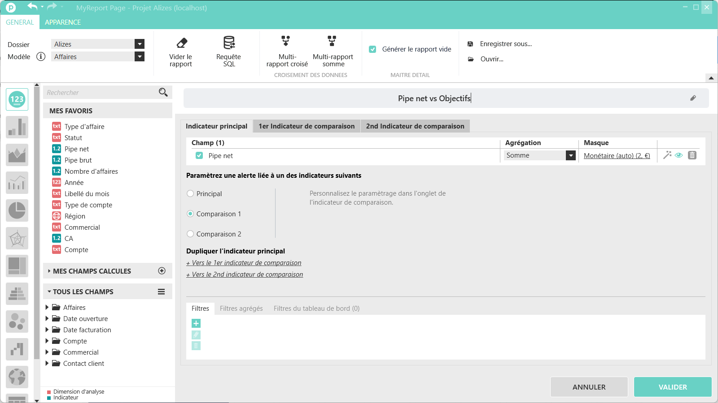
Task: Expand the Date facturation folder
Action: 47,330
